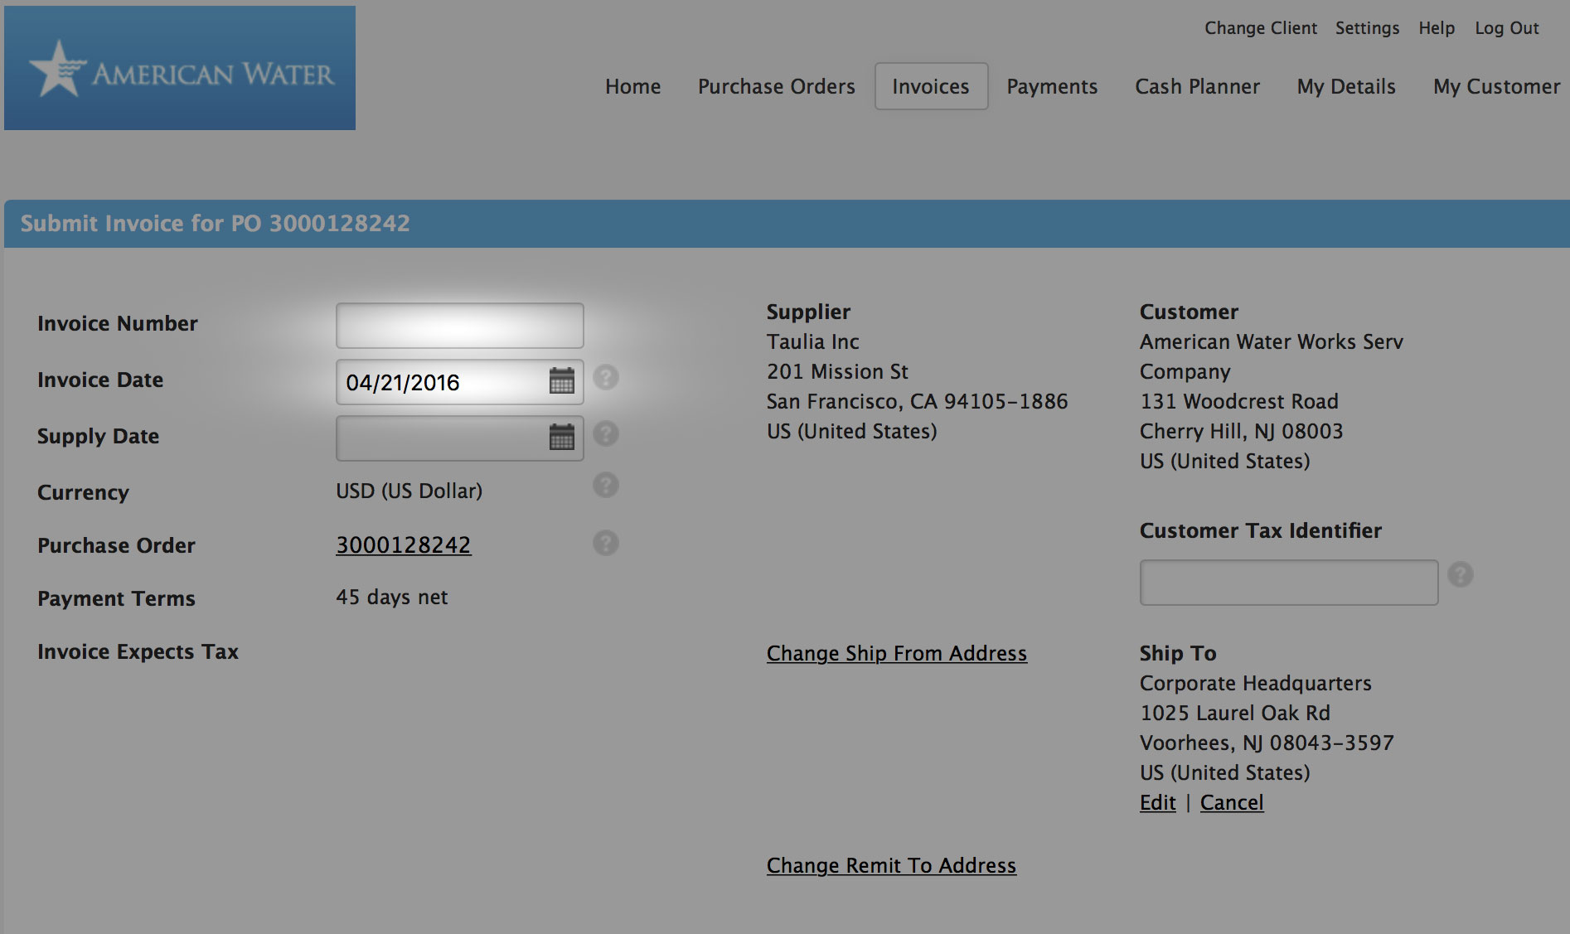This screenshot has height=934, width=1570.
Task: Click the 'Invoice Expects Tax' label
Action: (x=138, y=651)
